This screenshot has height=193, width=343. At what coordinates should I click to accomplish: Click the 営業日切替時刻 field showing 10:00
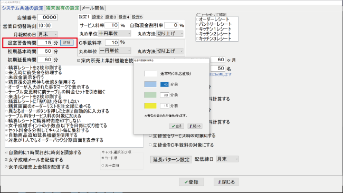tap(45, 26)
